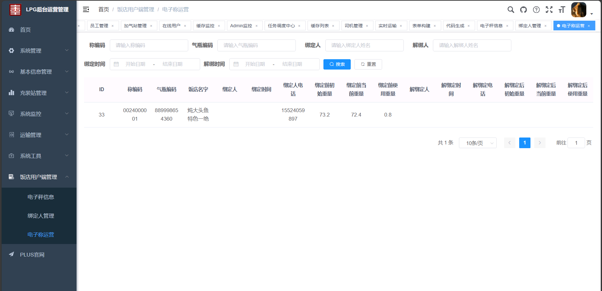Switch to the 电子秤信息 tab

[491, 26]
